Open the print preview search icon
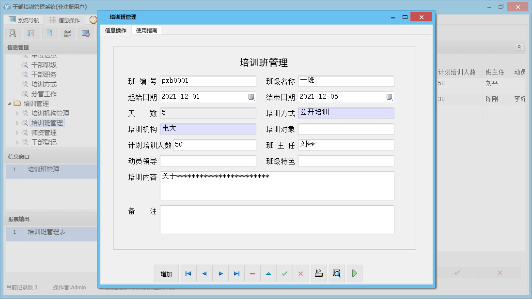This screenshot has width=532, height=299. [336, 273]
